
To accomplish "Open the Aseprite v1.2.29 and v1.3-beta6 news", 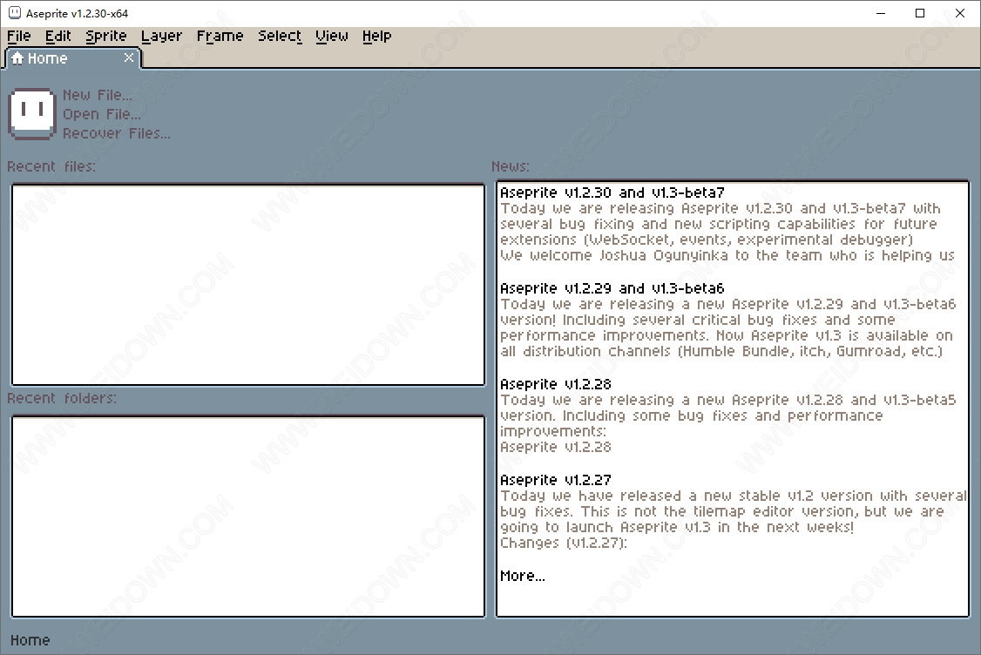I will 612,288.
